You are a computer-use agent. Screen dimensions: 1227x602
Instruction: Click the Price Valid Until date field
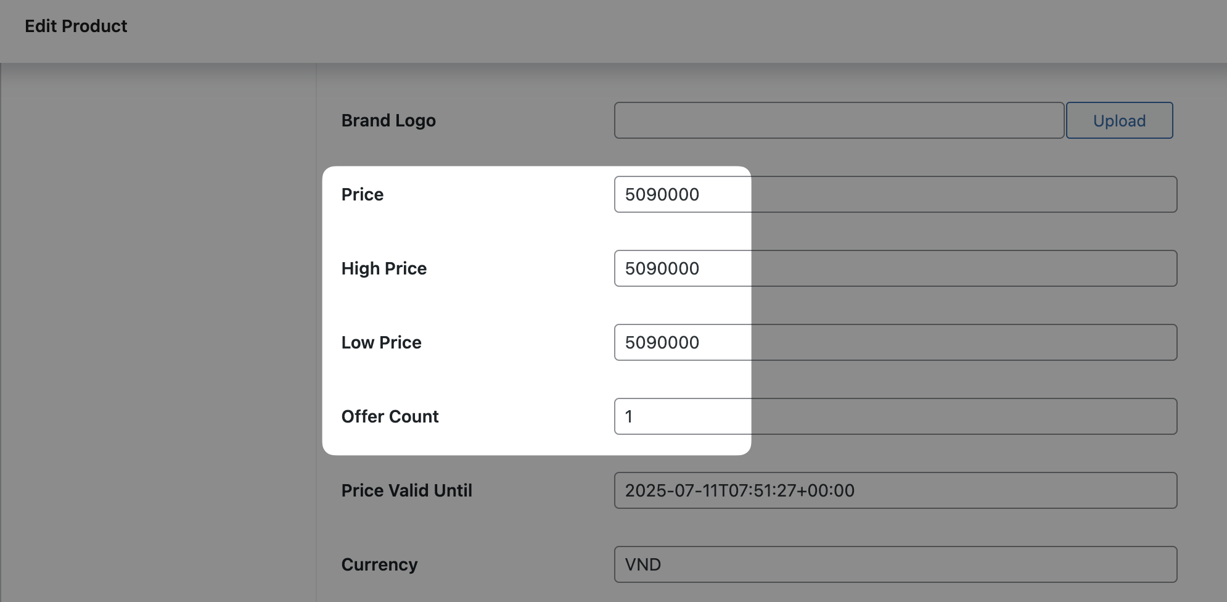895,490
